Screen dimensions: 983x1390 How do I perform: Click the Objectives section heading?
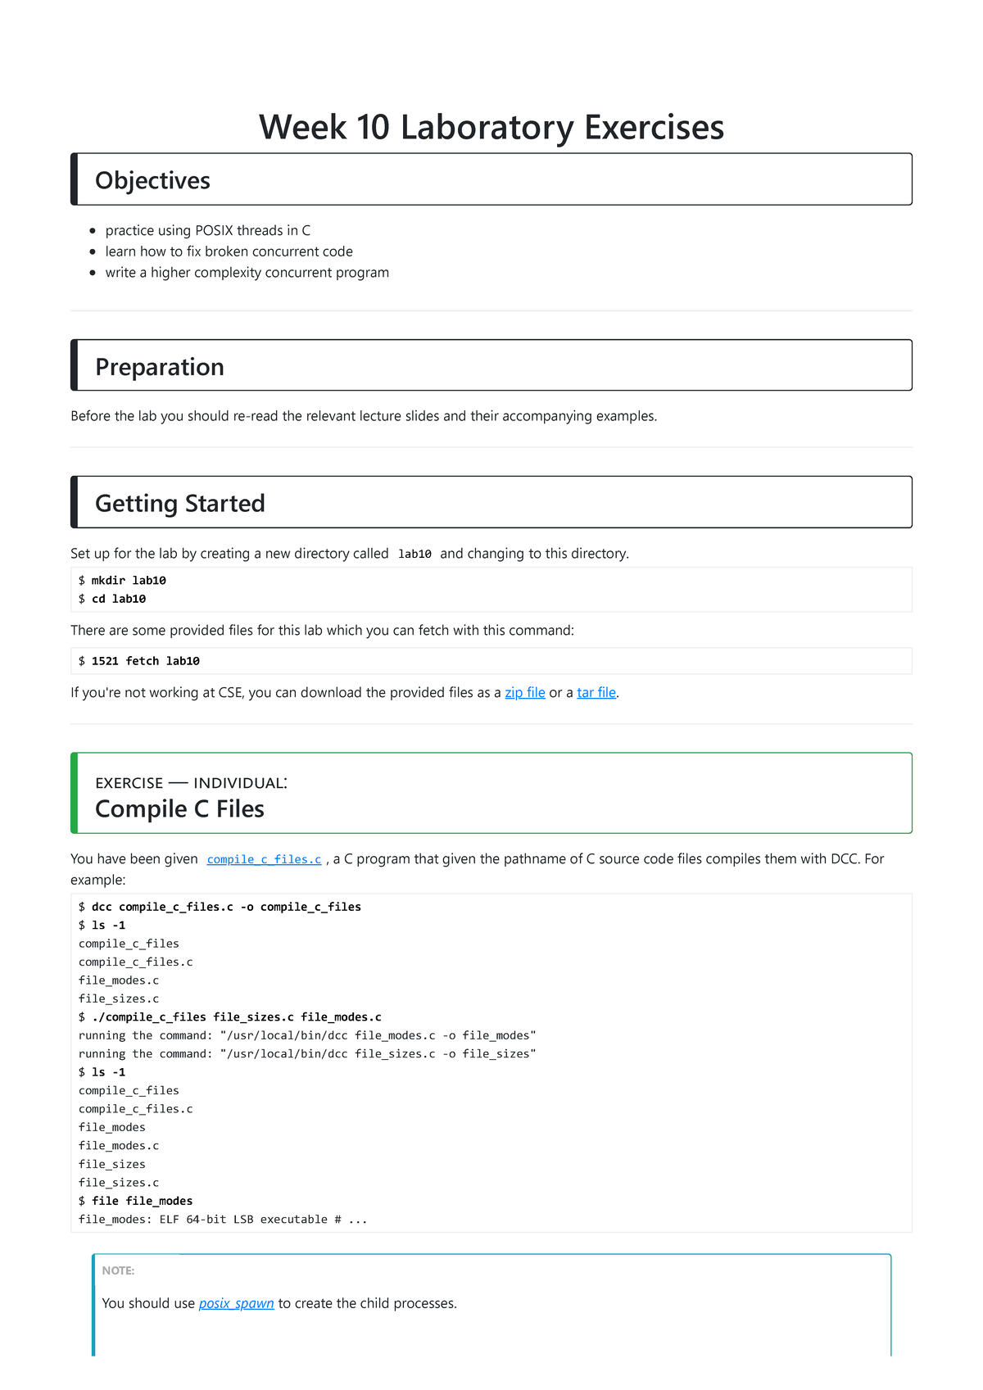[x=153, y=180]
